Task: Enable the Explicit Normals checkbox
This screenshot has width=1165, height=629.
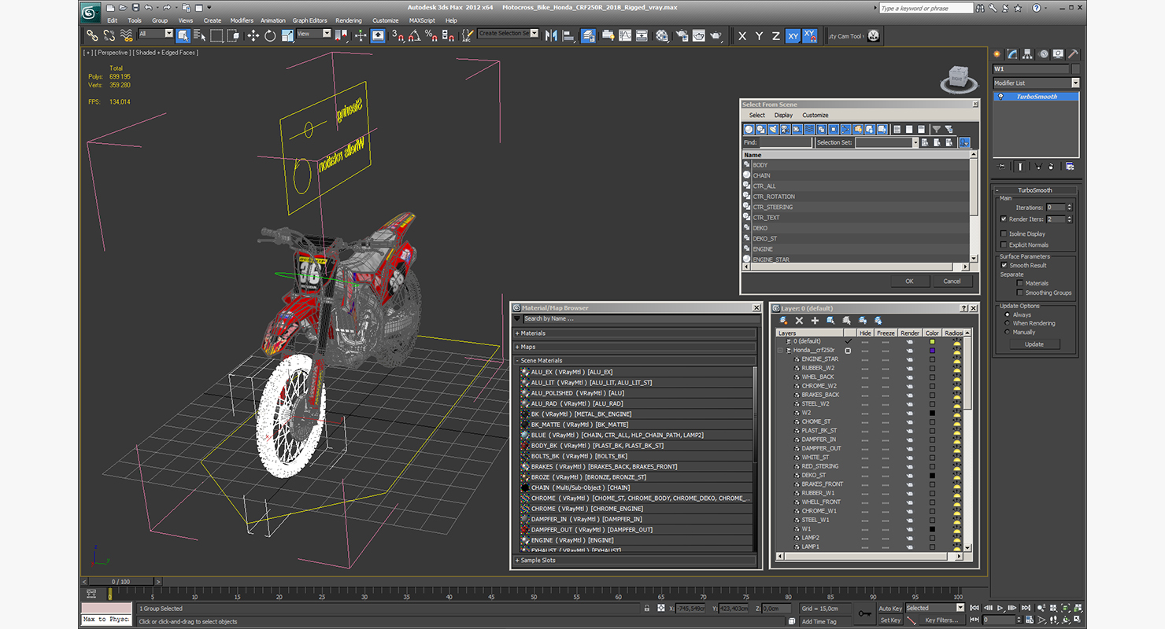Action: pyautogui.click(x=1004, y=245)
